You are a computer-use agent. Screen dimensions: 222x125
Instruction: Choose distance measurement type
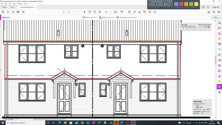click(x=200, y=27)
